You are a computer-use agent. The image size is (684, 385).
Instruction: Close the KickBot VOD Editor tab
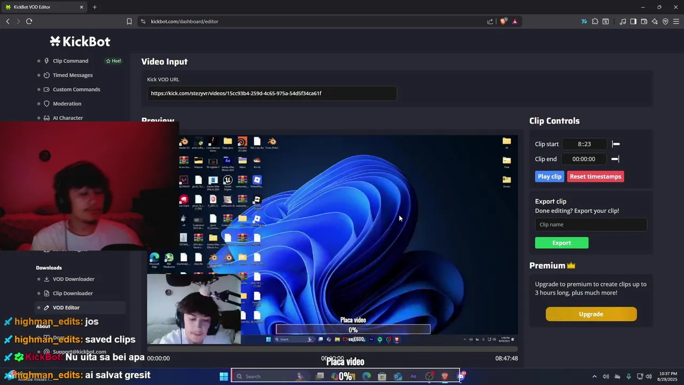click(x=81, y=7)
